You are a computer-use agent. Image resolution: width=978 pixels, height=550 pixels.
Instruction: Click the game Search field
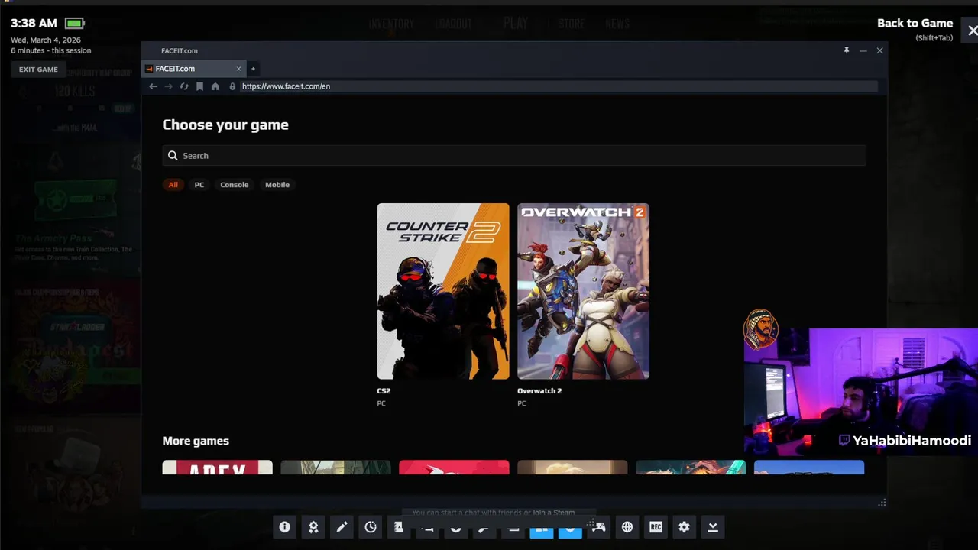tap(514, 156)
